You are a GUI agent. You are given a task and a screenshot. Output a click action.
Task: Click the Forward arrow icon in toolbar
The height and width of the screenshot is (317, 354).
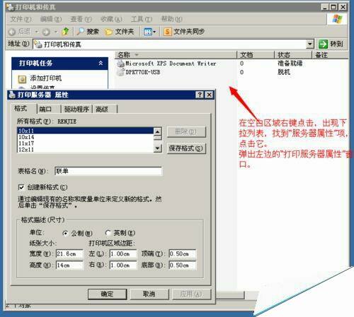coord(46,32)
